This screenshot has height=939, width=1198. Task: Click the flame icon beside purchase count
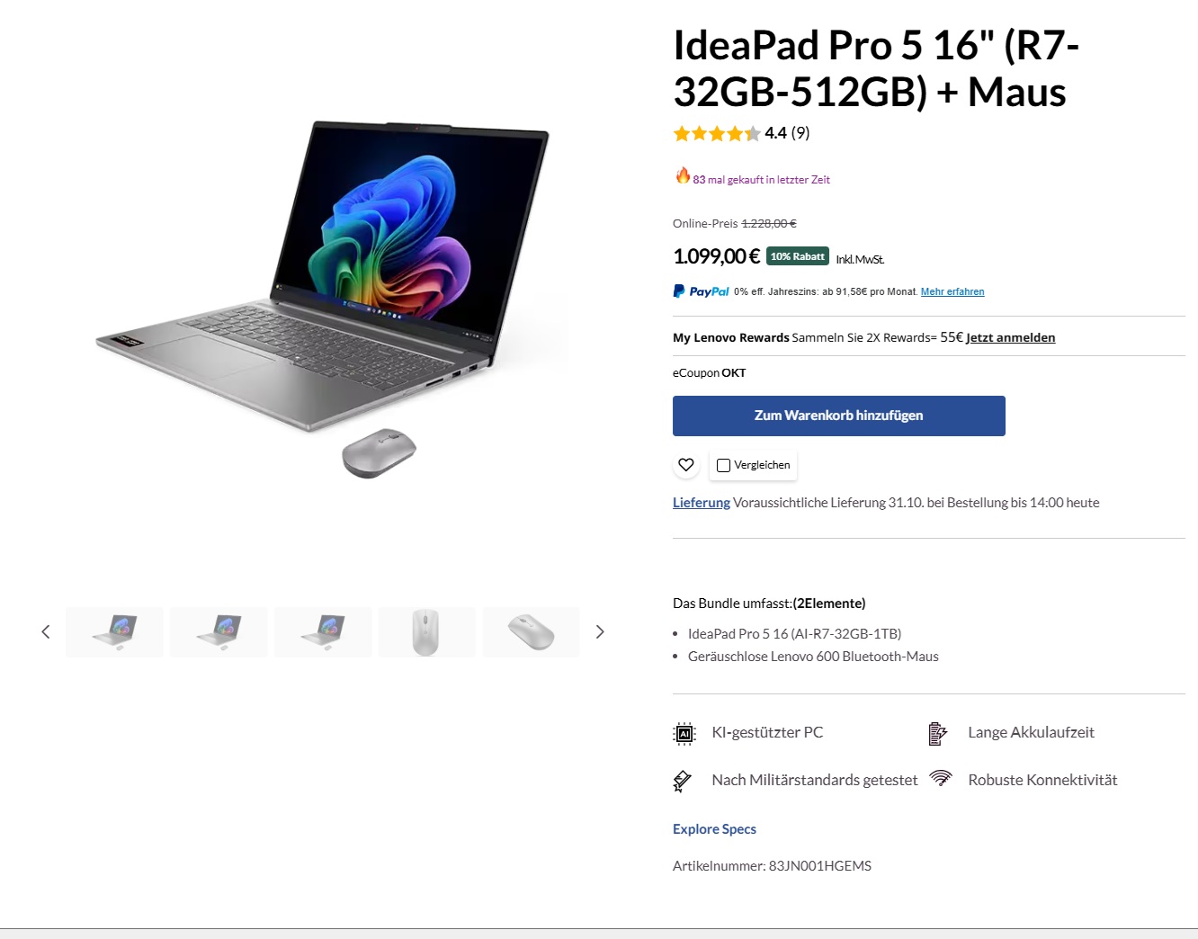[x=683, y=175]
